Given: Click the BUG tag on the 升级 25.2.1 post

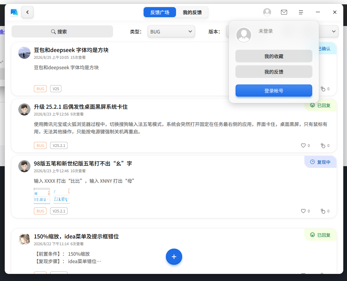Looking at the screenshot, I should (40, 146).
